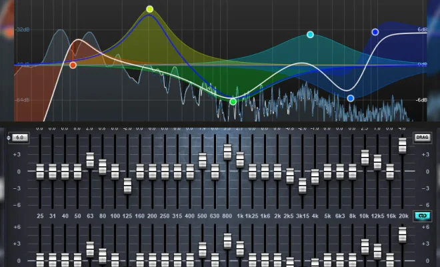This screenshot has height=267, width=440.
Task: Click the lower row 500 Hz slider handle
Action: [x=202, y=250]
